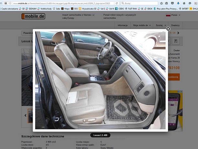This screenshot has height=149, width=198.
Task: Click the mobile.de logo
Action: click(33, 16)
